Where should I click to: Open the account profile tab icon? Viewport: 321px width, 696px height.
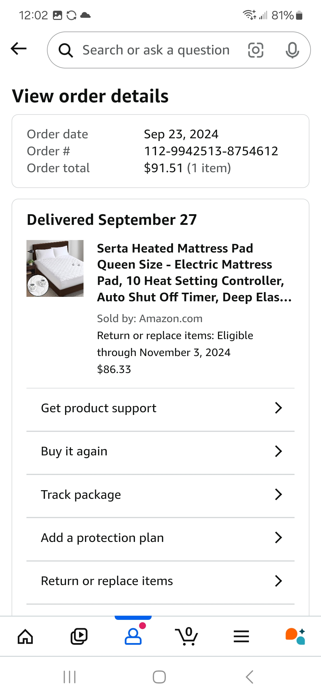pyautogui.click(x=133, y=637)
